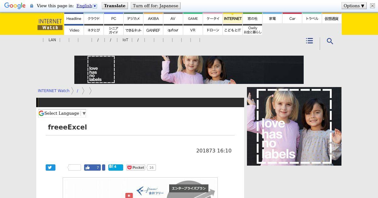The height and width of the screenshot is (198, 378).
Task: Open the デジカメ tab
Action: pos(133,18)
